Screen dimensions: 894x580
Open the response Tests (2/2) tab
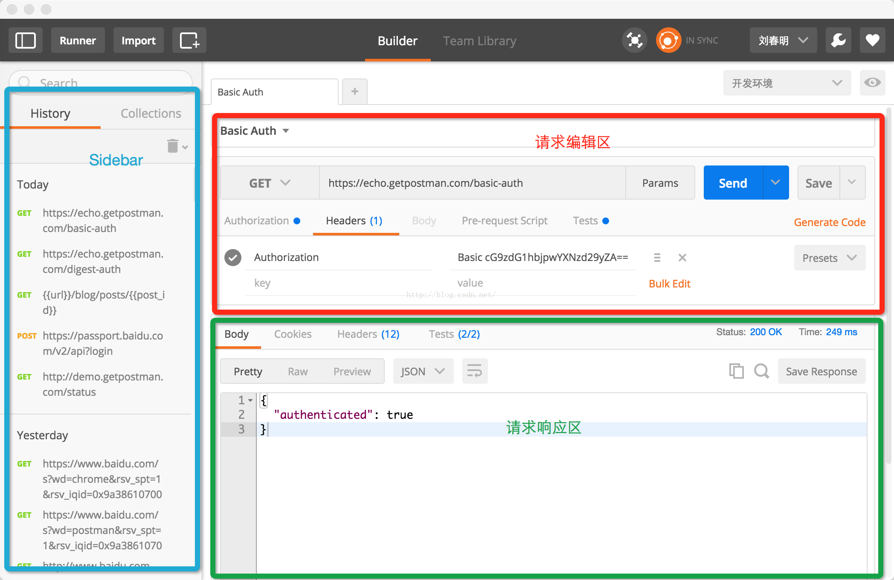454,334
